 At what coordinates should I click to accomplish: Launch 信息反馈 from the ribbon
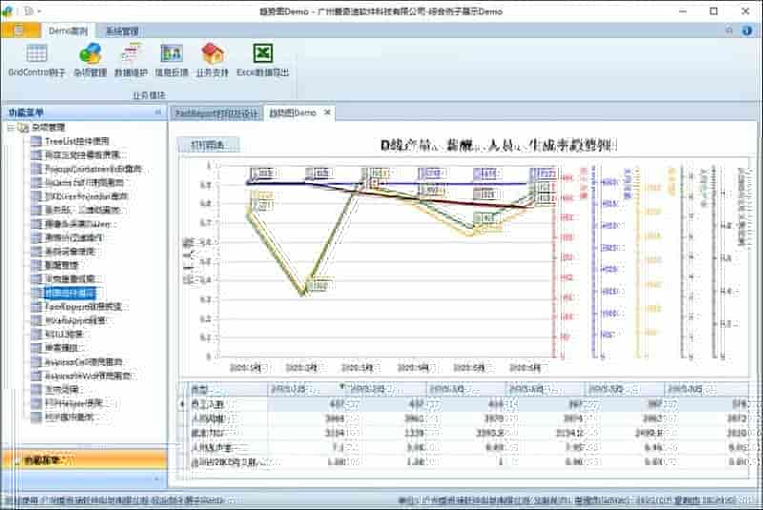pyautogui.click(x=172, y=60)
